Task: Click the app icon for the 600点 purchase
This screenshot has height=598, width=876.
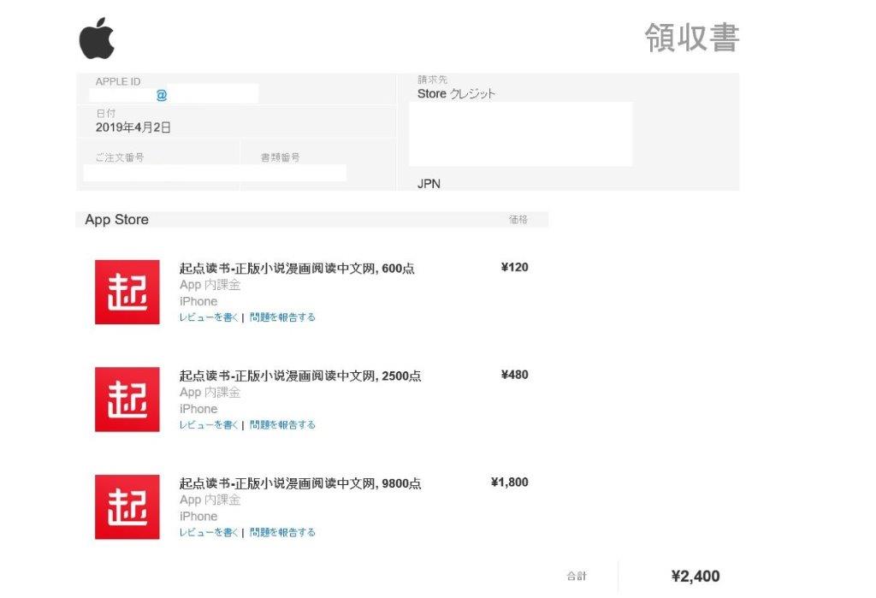Action: [127, 292]
